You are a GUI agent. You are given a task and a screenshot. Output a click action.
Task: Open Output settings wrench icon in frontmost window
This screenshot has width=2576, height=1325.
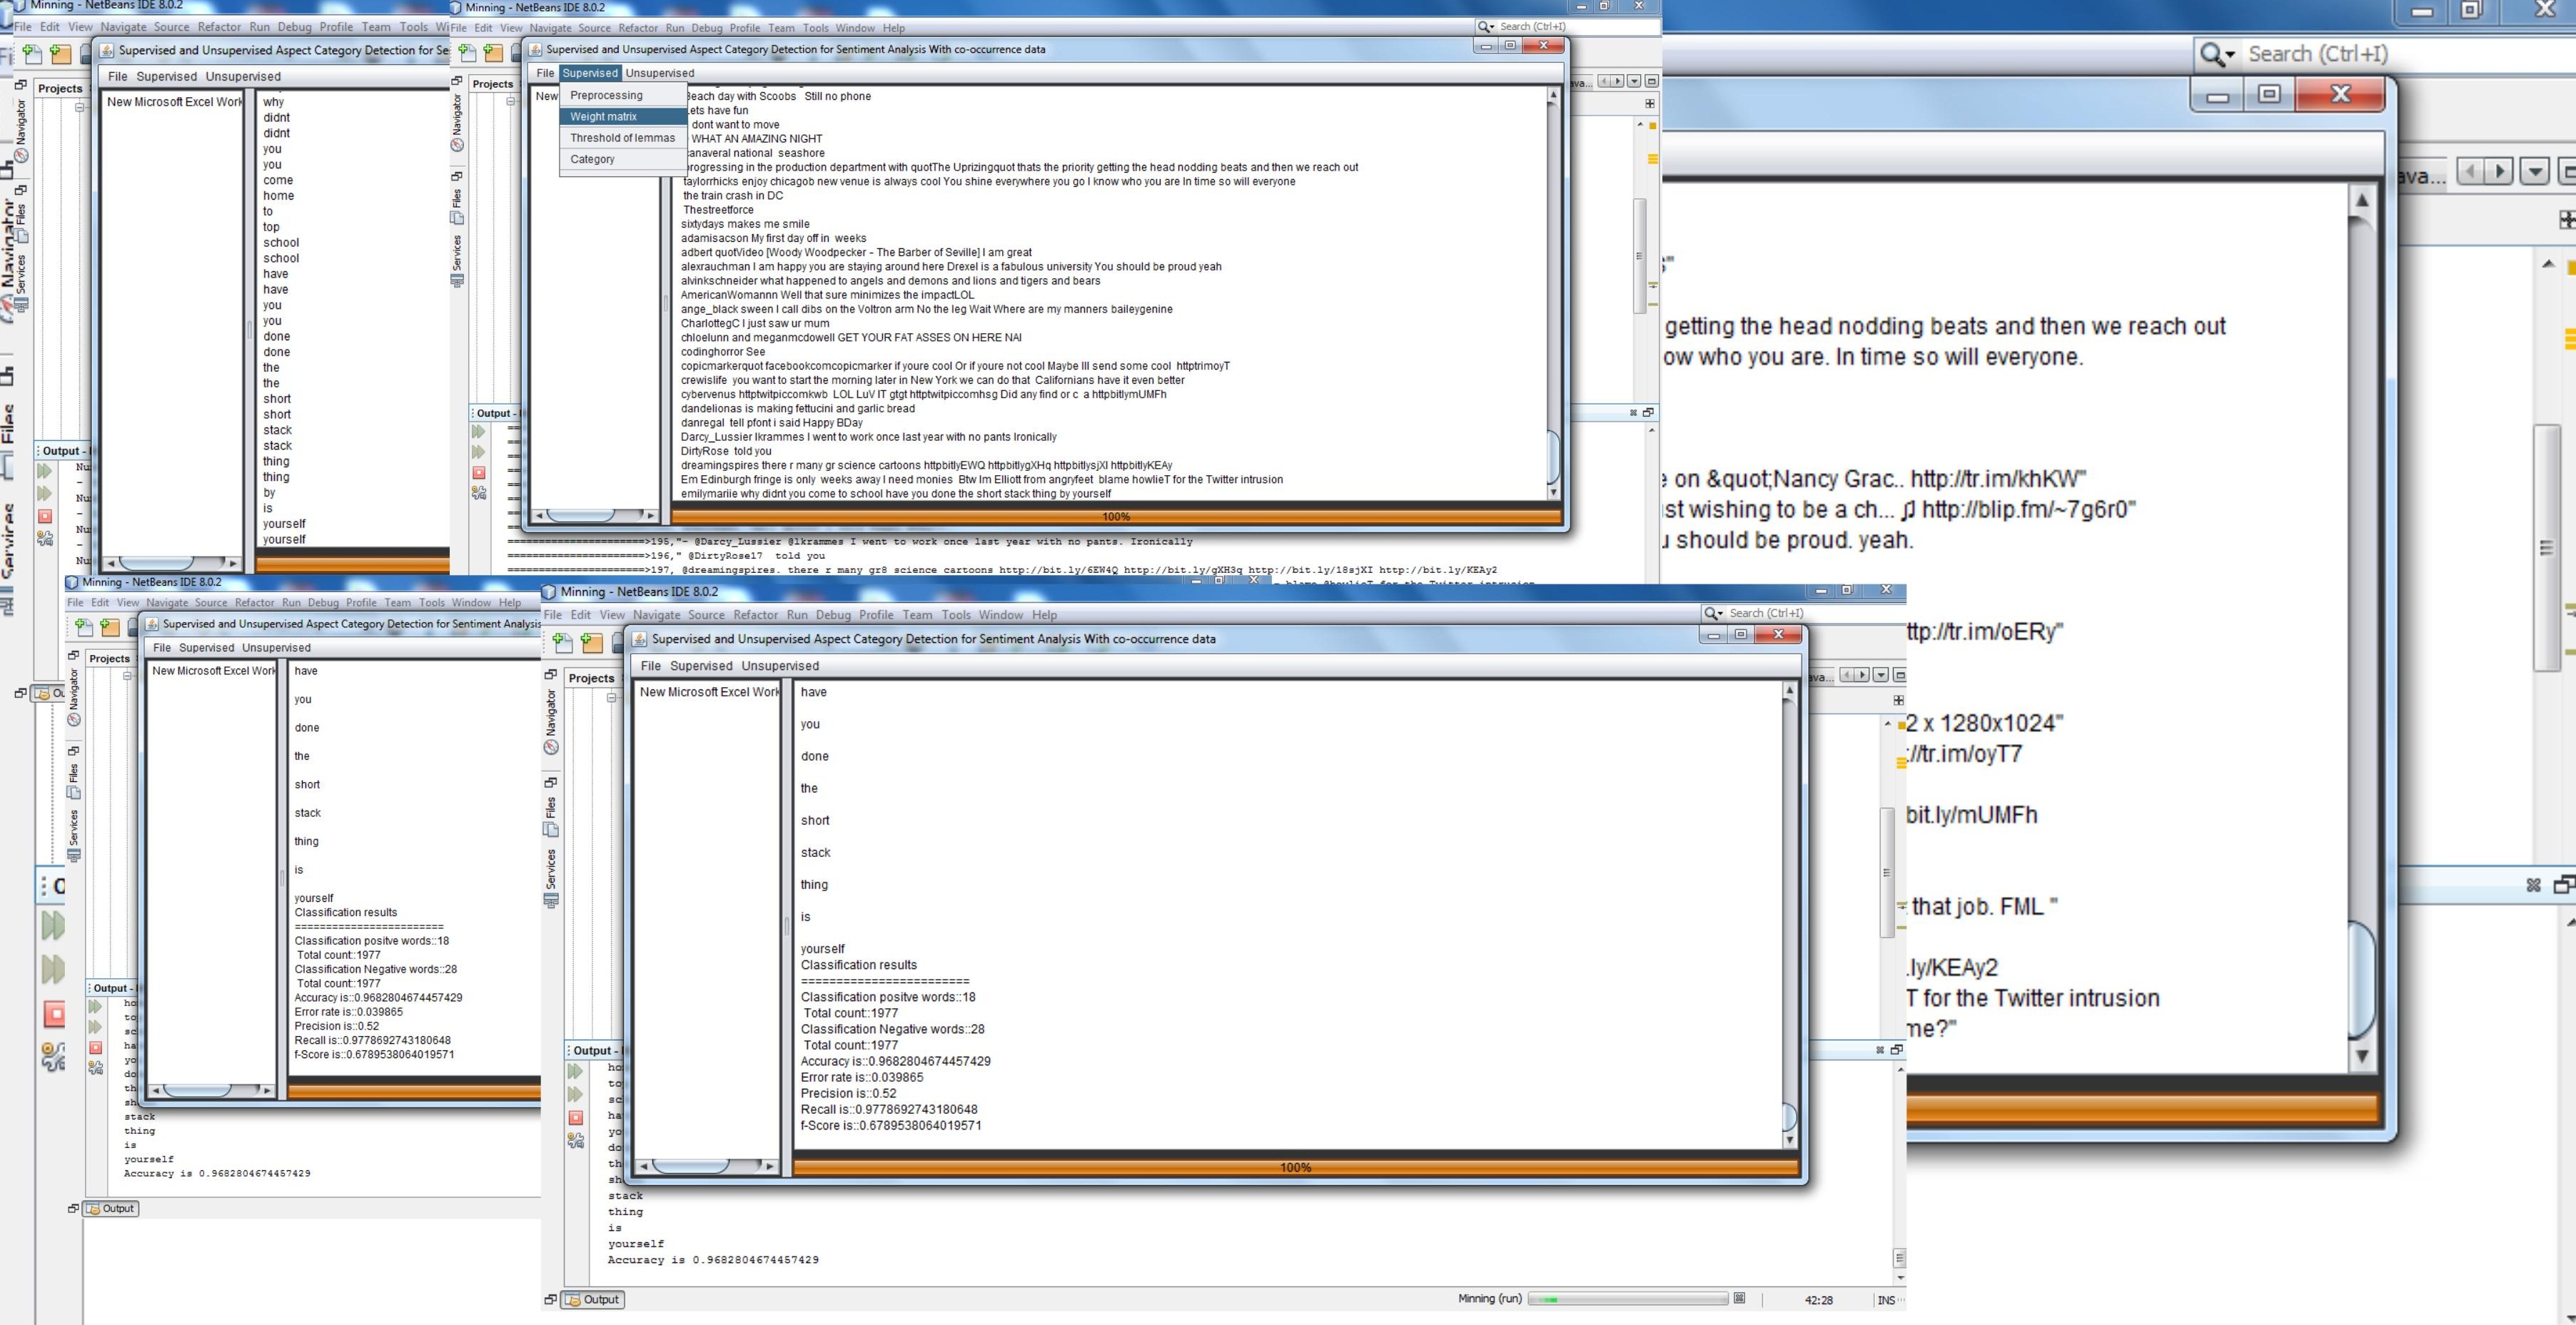[576, 1140]
